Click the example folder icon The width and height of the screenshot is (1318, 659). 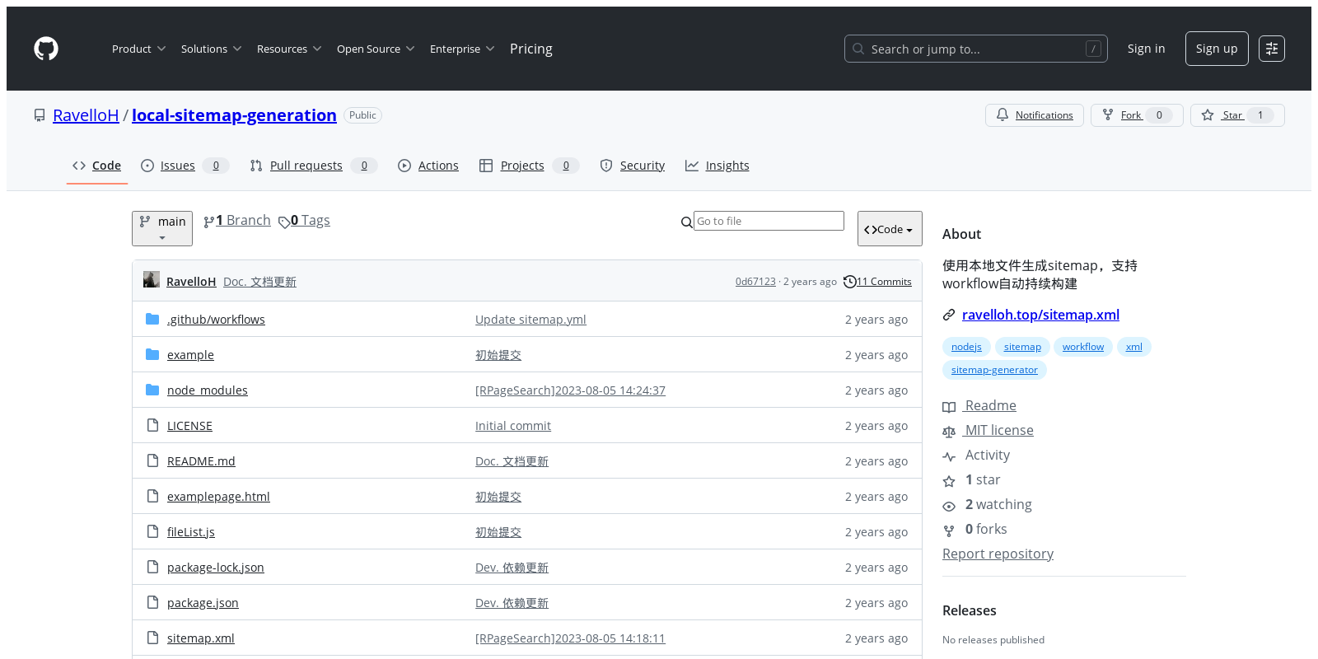click(152, 354)
